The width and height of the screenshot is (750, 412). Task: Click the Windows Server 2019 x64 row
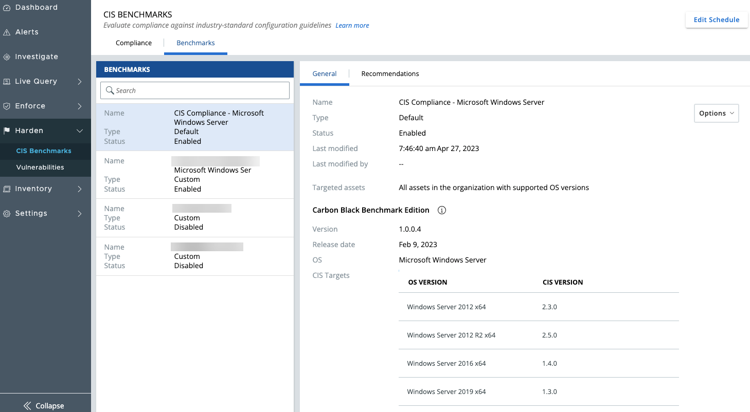coord(539,392)
